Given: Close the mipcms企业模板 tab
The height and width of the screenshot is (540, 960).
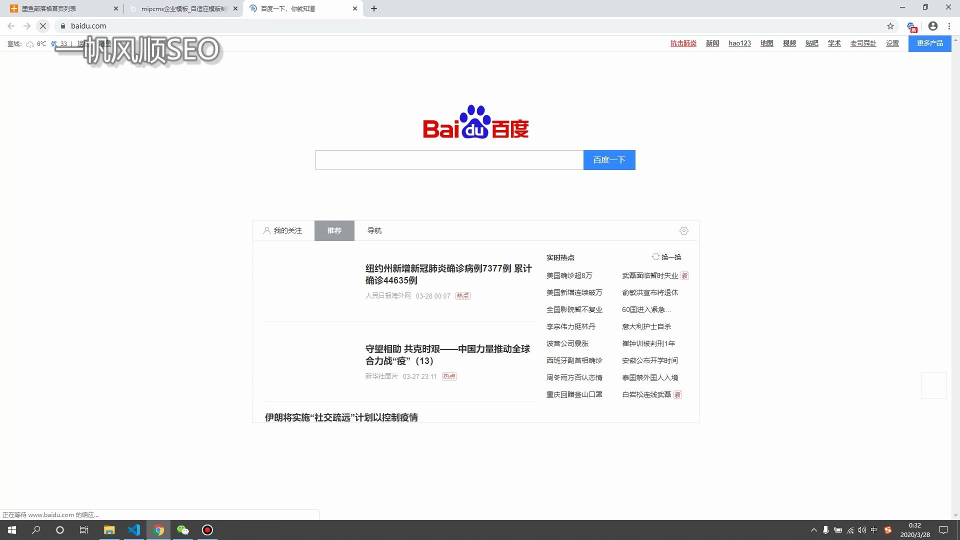Looking at the screenshot, I should click(235, 8).
